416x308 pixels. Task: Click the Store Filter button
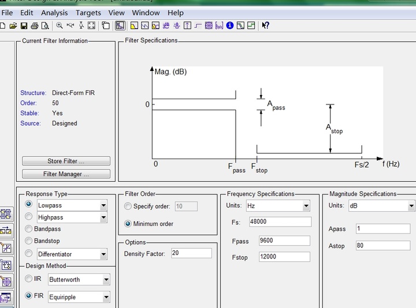pyautogui.click(x=66, y=161)
